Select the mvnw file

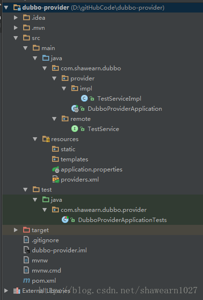pos(40,261)
